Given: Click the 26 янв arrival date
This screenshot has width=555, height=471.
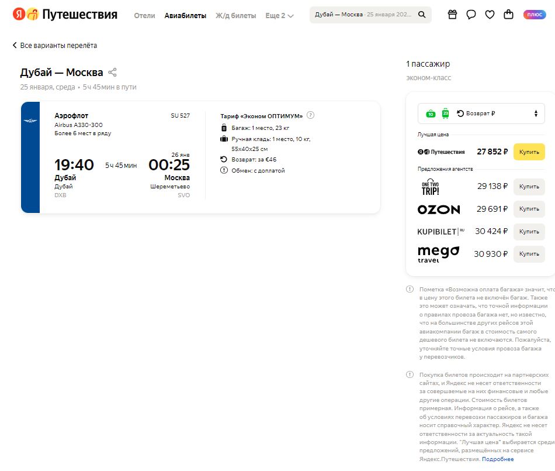Looking at the screenshot, I should coord(181,154).
